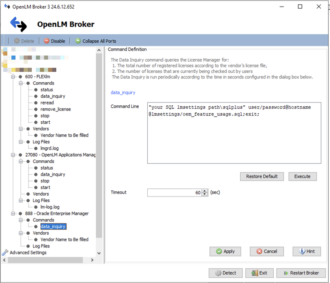Collapse the 888 - Oracle Enterprise Manager node
The image size is (330, 283).
(13, 213)
